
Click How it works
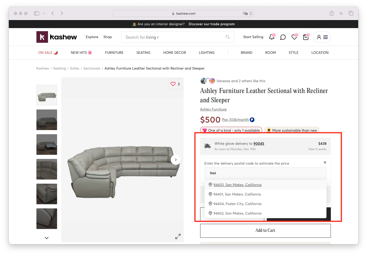(x=317, y=149)
